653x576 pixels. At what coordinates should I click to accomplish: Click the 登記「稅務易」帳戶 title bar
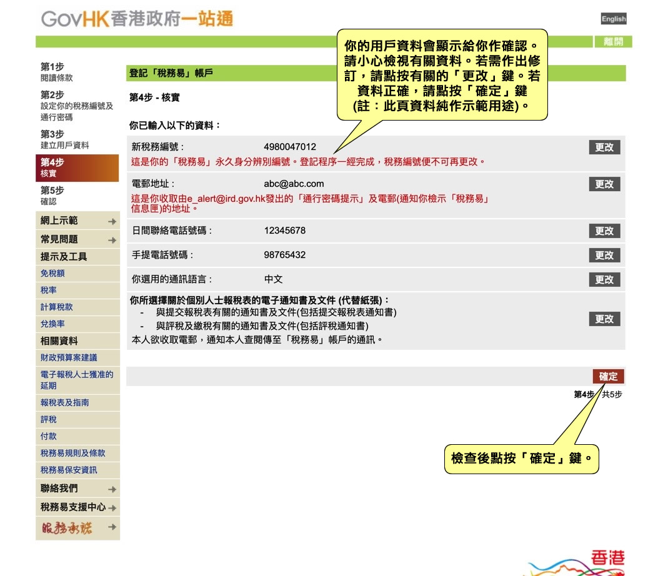pyautogui.click(x=376, y=73)
